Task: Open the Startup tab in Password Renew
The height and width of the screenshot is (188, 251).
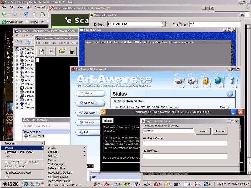Action: click(108, 121)
